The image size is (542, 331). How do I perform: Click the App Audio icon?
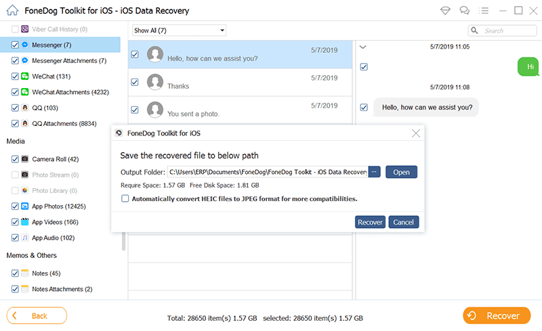[24, 238]
